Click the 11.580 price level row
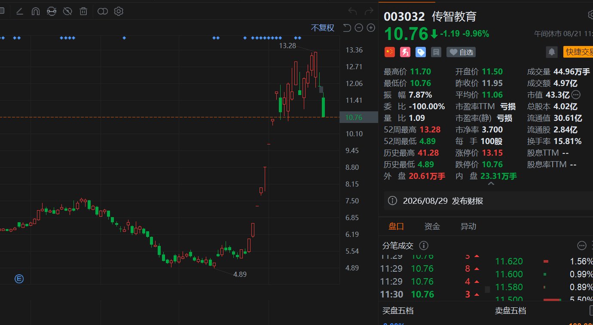Viewport: 593px width, 325px height. 544,287
